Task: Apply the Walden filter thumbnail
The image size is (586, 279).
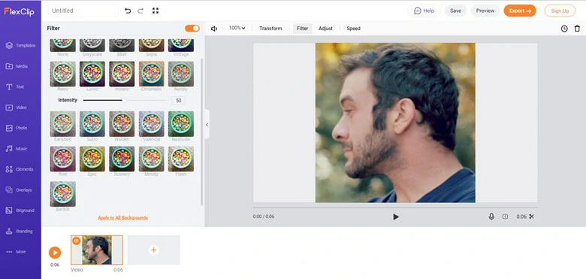Action: [x=122, y=124]
